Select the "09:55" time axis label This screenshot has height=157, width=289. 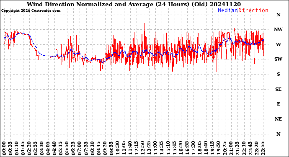pos(111,148)
